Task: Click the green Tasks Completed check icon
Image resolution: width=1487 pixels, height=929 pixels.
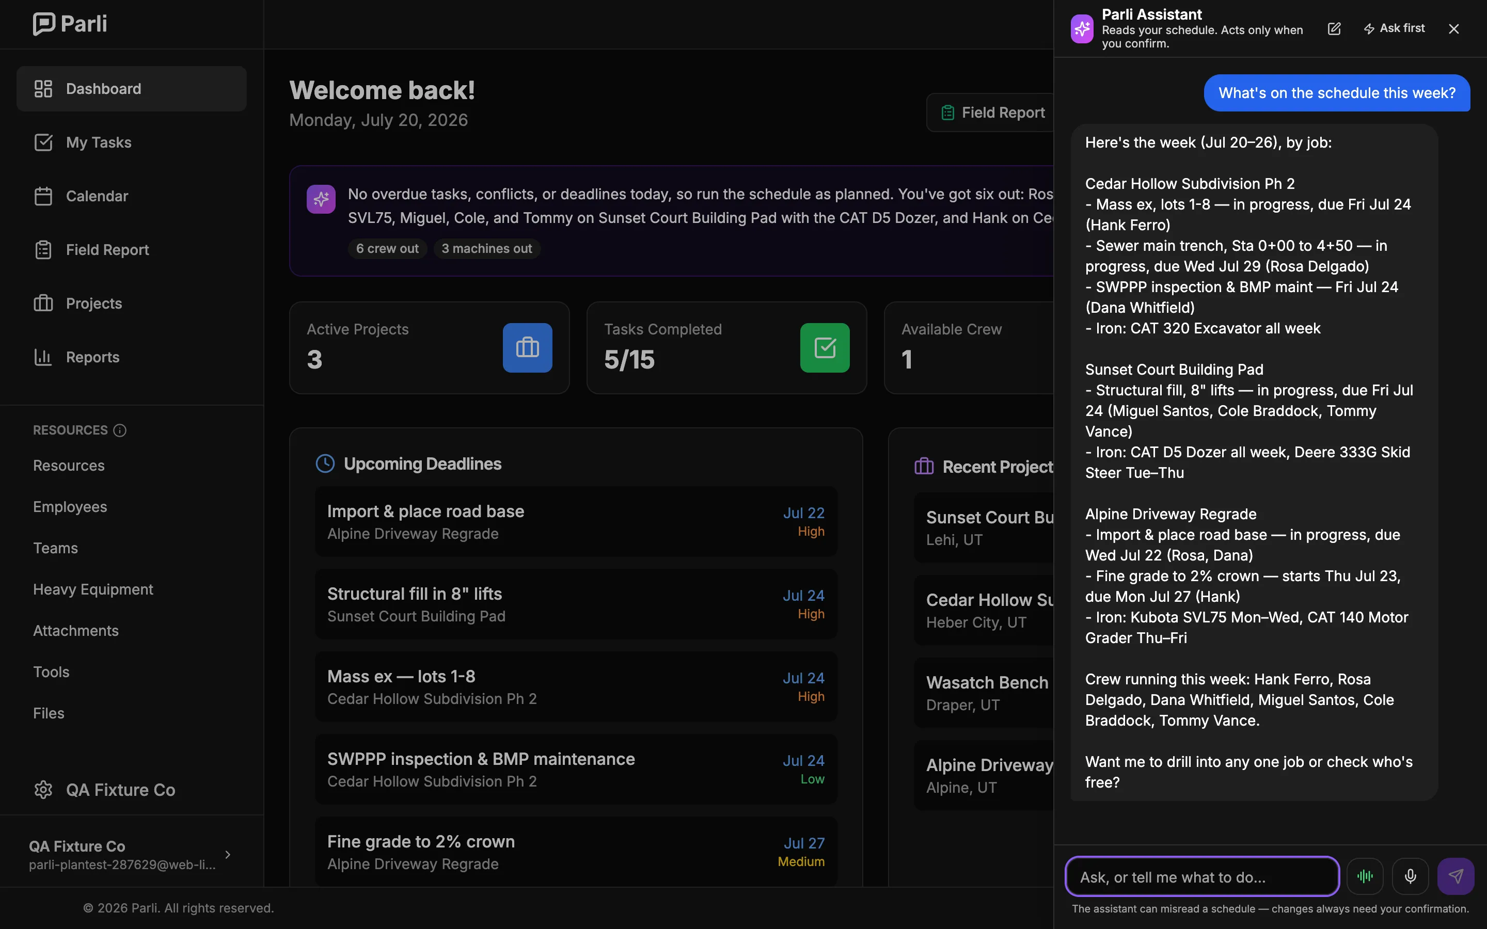Action: (x=825, y=347)
